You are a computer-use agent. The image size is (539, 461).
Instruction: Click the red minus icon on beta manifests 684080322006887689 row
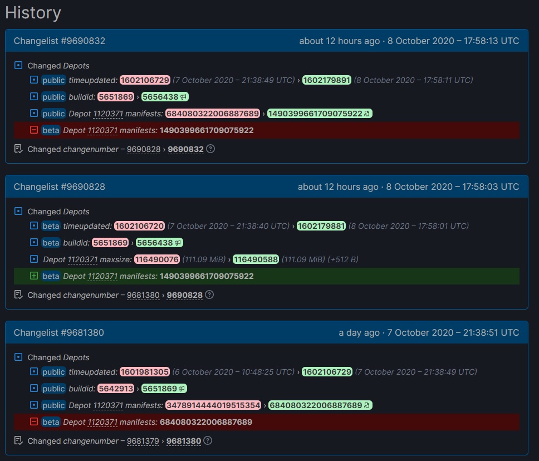[x=33, y=421]
